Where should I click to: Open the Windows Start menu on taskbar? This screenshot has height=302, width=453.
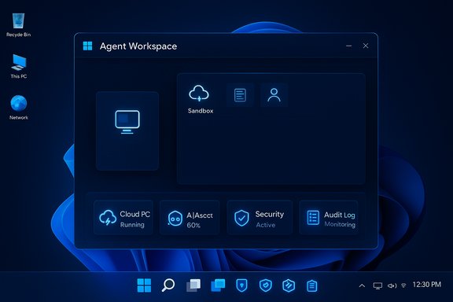(144, 285)
